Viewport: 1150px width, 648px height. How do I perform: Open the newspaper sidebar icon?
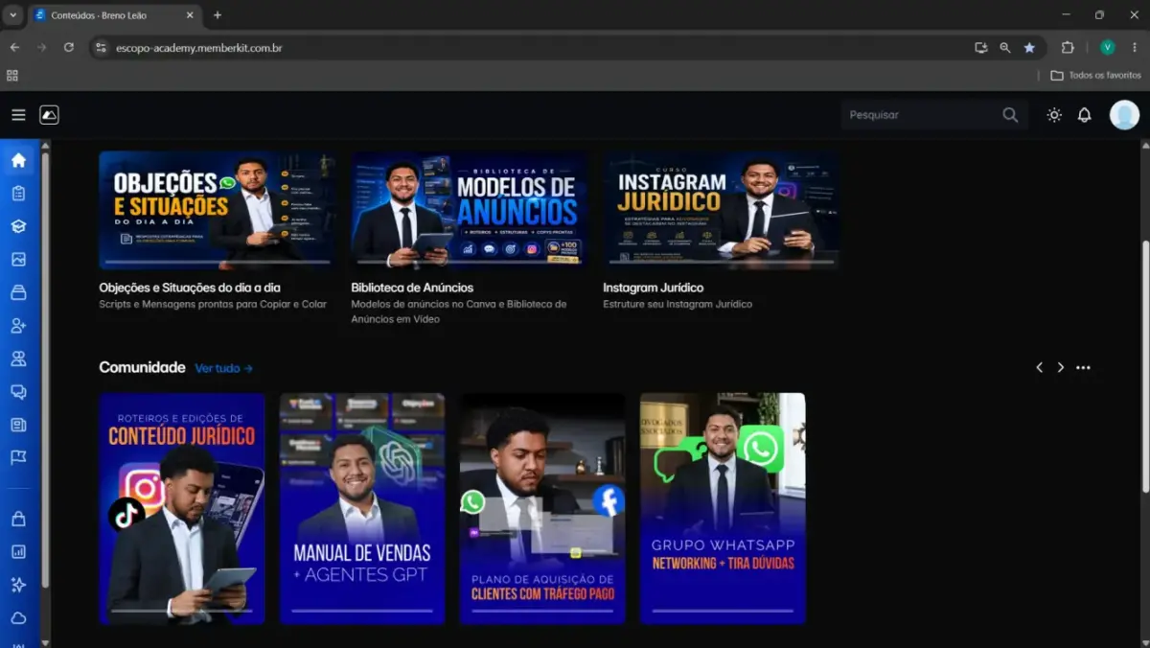18,425
